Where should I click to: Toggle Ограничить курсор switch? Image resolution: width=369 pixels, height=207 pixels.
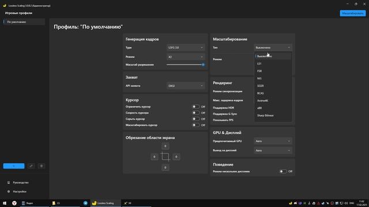point(196,106)
